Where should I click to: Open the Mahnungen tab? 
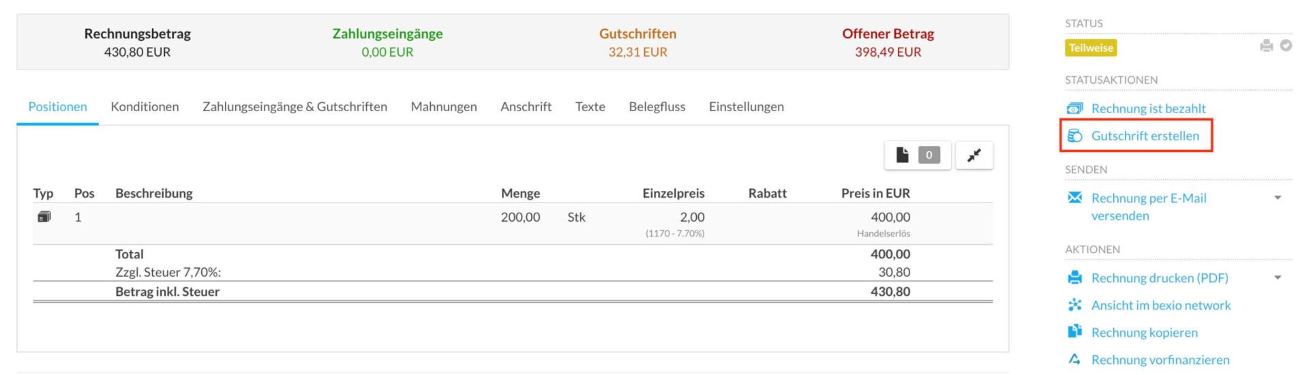click(444, 106)
